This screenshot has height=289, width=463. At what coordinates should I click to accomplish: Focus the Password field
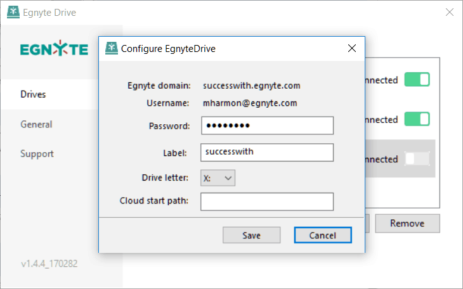click(268, 125)
